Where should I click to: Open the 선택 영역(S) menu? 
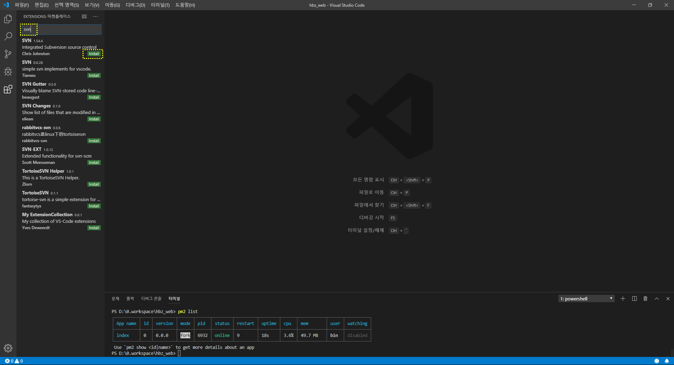(x=67, y=5)
